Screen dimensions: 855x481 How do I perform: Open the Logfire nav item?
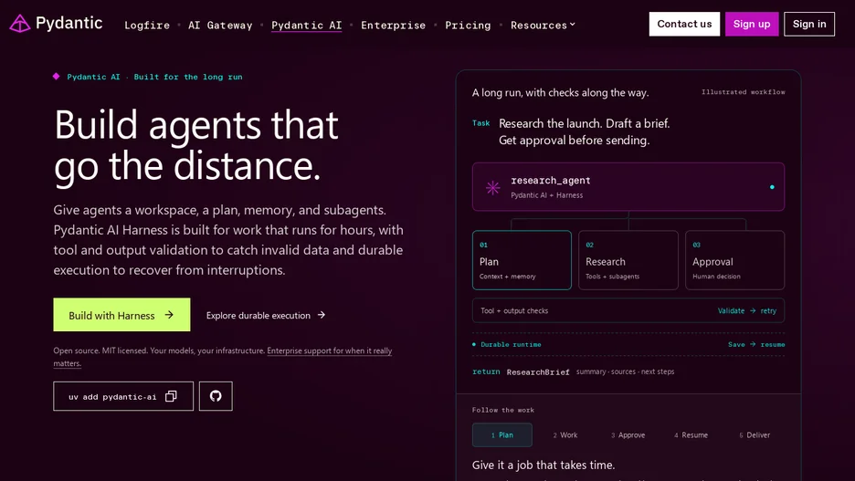tap(147, 25)
